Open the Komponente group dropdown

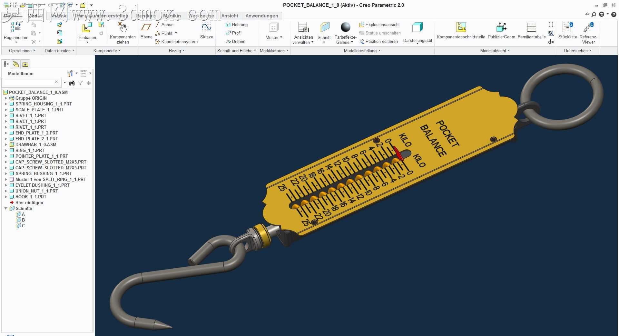107,51
